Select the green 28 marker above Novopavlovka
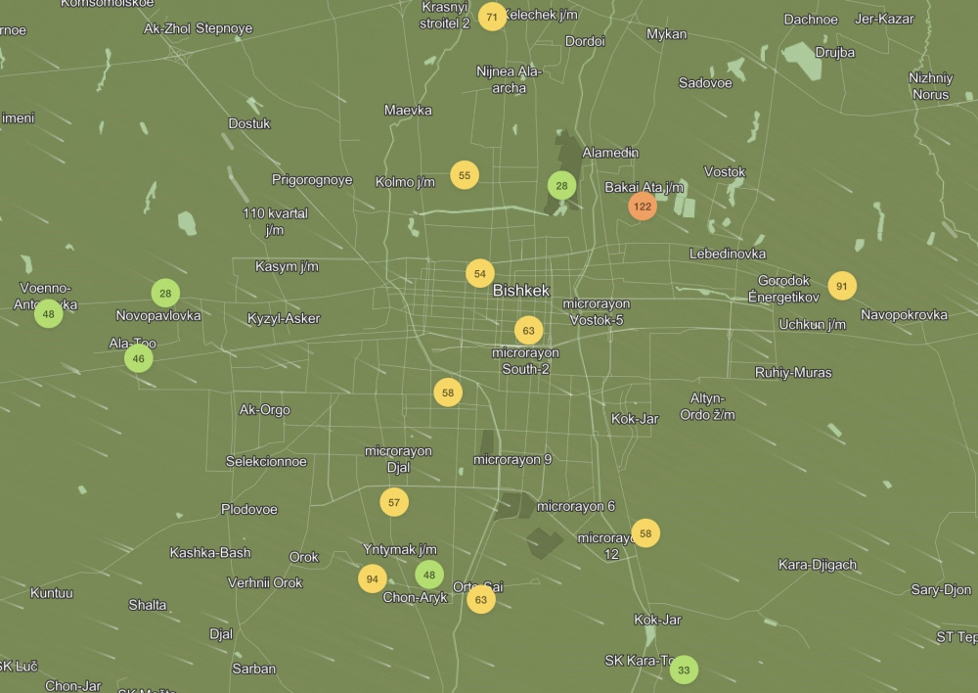Screen dimensions: 978x693 (165, 293)
